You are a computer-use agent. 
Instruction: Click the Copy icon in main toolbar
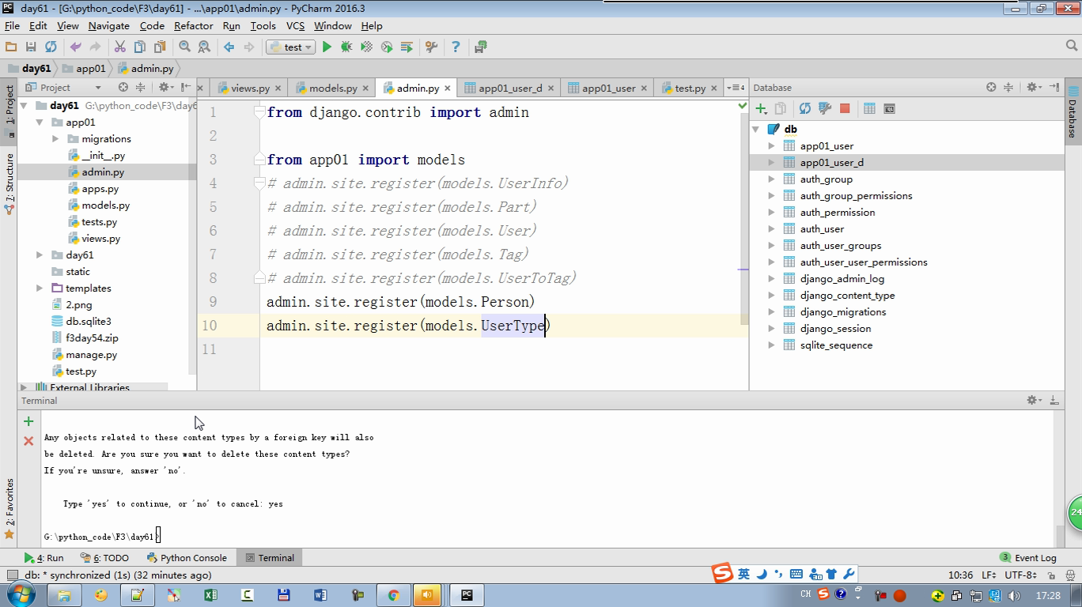coord(140,47)
